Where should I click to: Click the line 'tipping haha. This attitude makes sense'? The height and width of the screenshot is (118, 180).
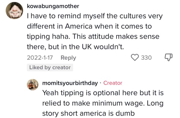coord(93,37)
